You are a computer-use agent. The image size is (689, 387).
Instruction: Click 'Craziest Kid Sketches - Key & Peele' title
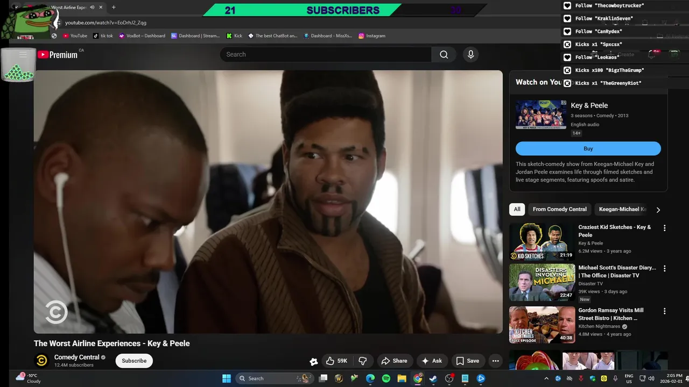[615, 231]
